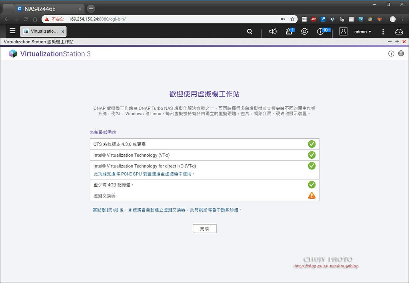
Task: Close the NAS42446E browser tab
Action: click(80, 9)
